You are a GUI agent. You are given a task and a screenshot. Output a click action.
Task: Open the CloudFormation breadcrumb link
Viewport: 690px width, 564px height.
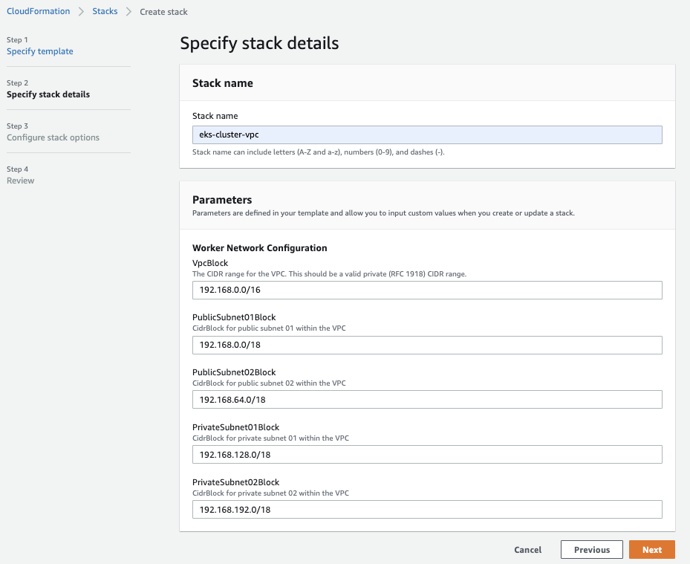click(38, 11)
